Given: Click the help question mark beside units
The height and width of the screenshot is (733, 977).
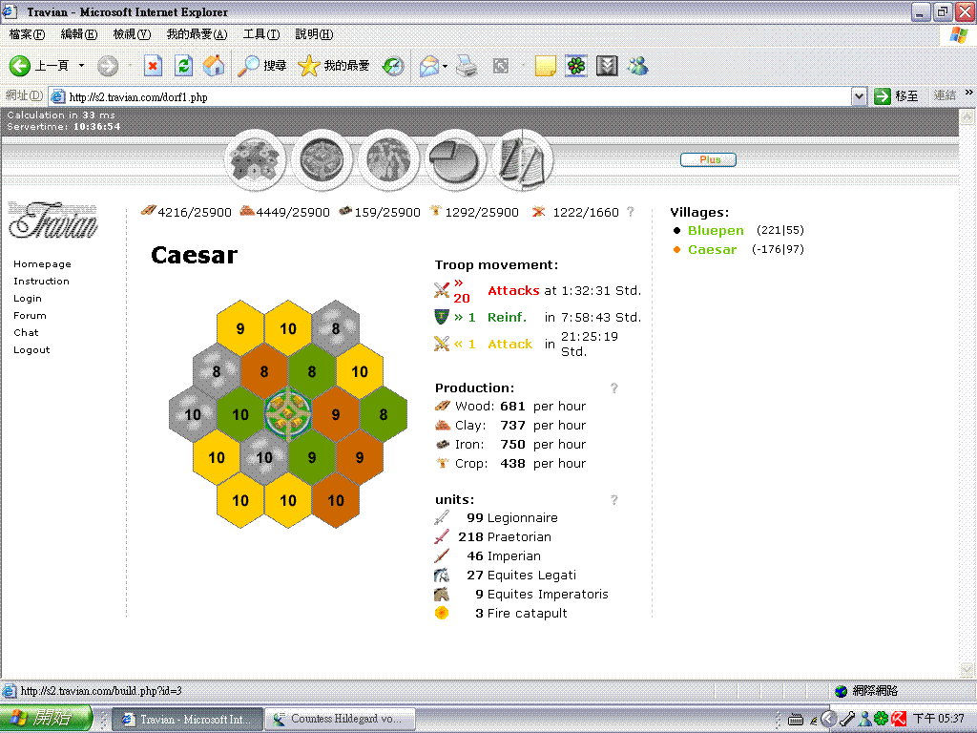Looking at the screenshot, I should [613, 500].
